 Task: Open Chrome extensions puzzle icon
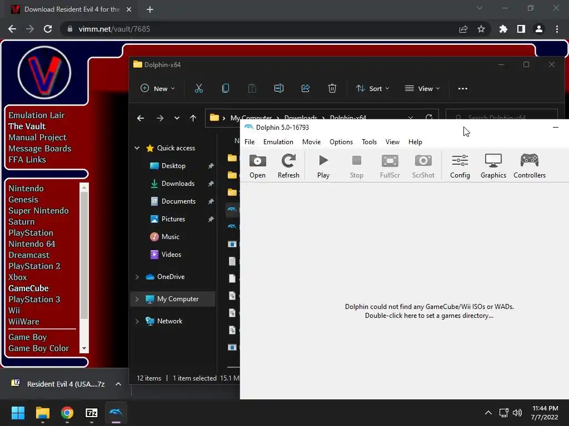(503, 29)
